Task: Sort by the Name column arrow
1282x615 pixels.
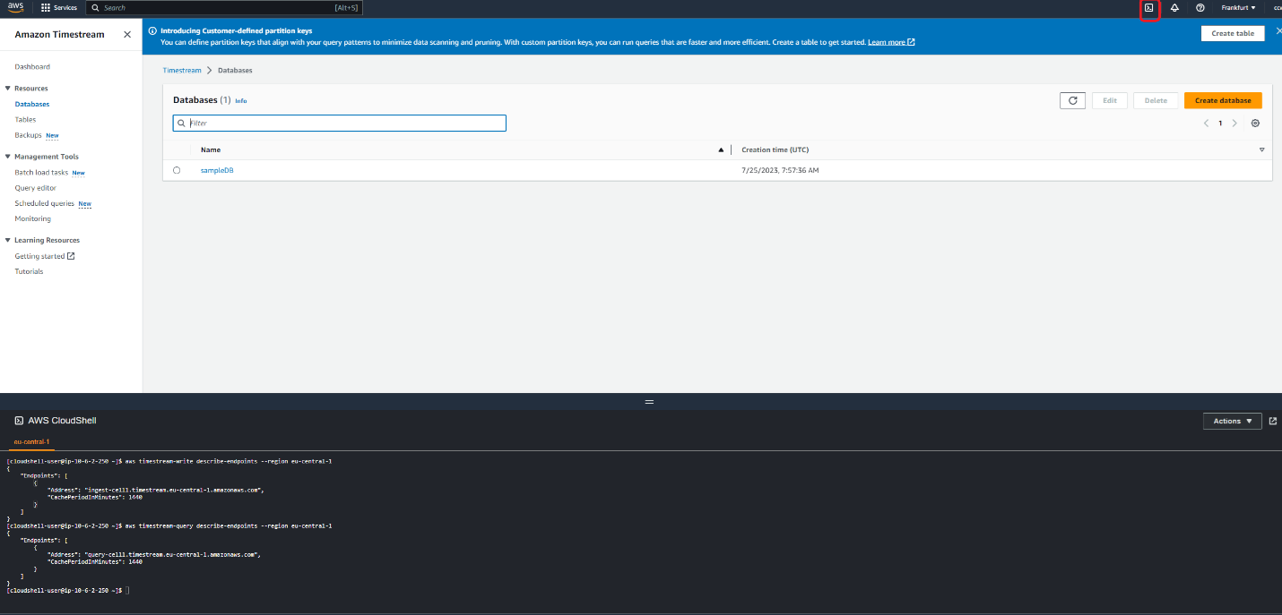Action: 721,149
